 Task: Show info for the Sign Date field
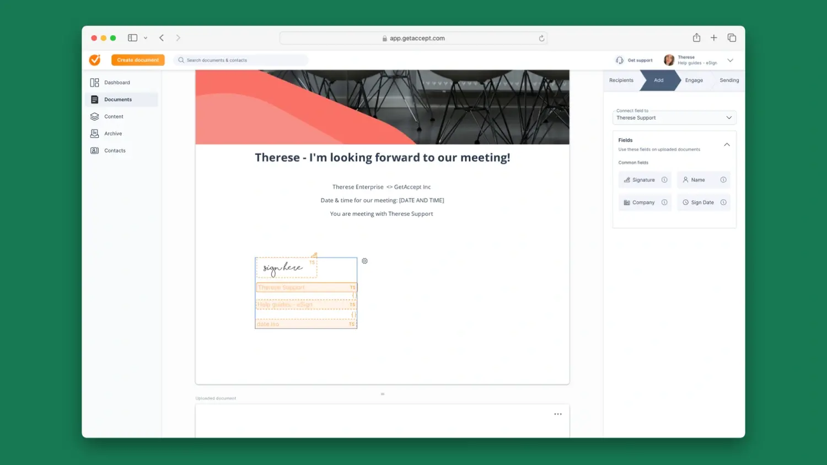(x=723, y=203)
